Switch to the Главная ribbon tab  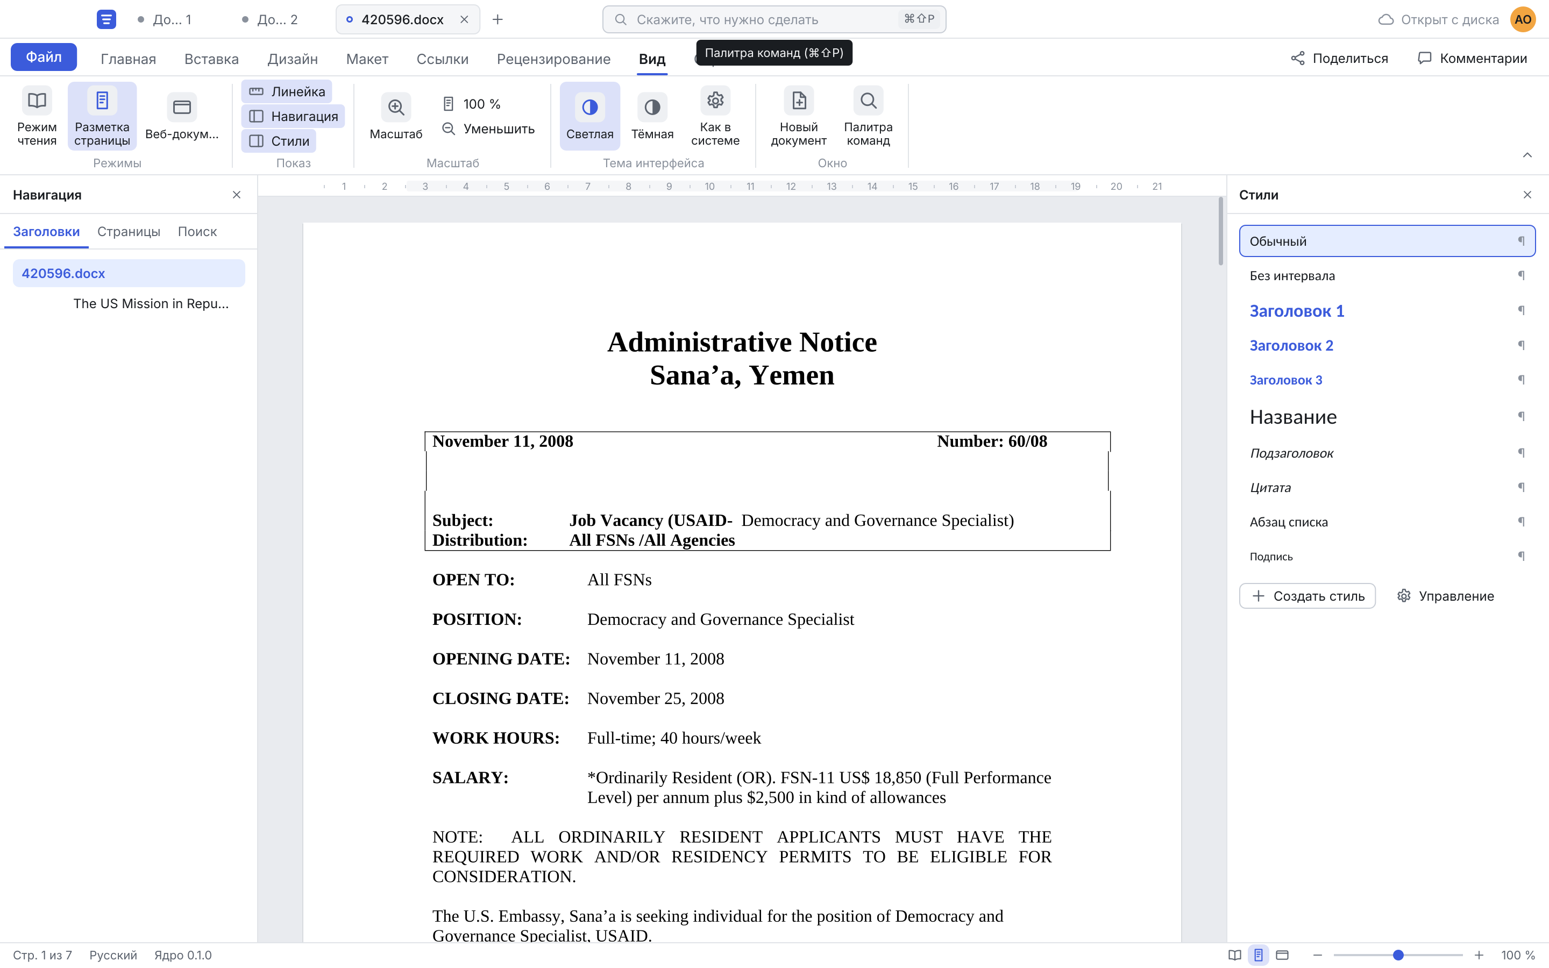128,59
